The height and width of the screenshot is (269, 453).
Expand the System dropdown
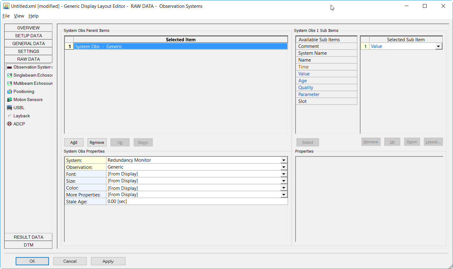[284, 160]
